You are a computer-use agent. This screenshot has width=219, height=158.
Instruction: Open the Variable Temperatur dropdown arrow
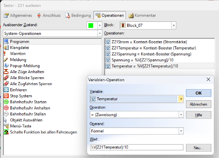click(181, 99)
